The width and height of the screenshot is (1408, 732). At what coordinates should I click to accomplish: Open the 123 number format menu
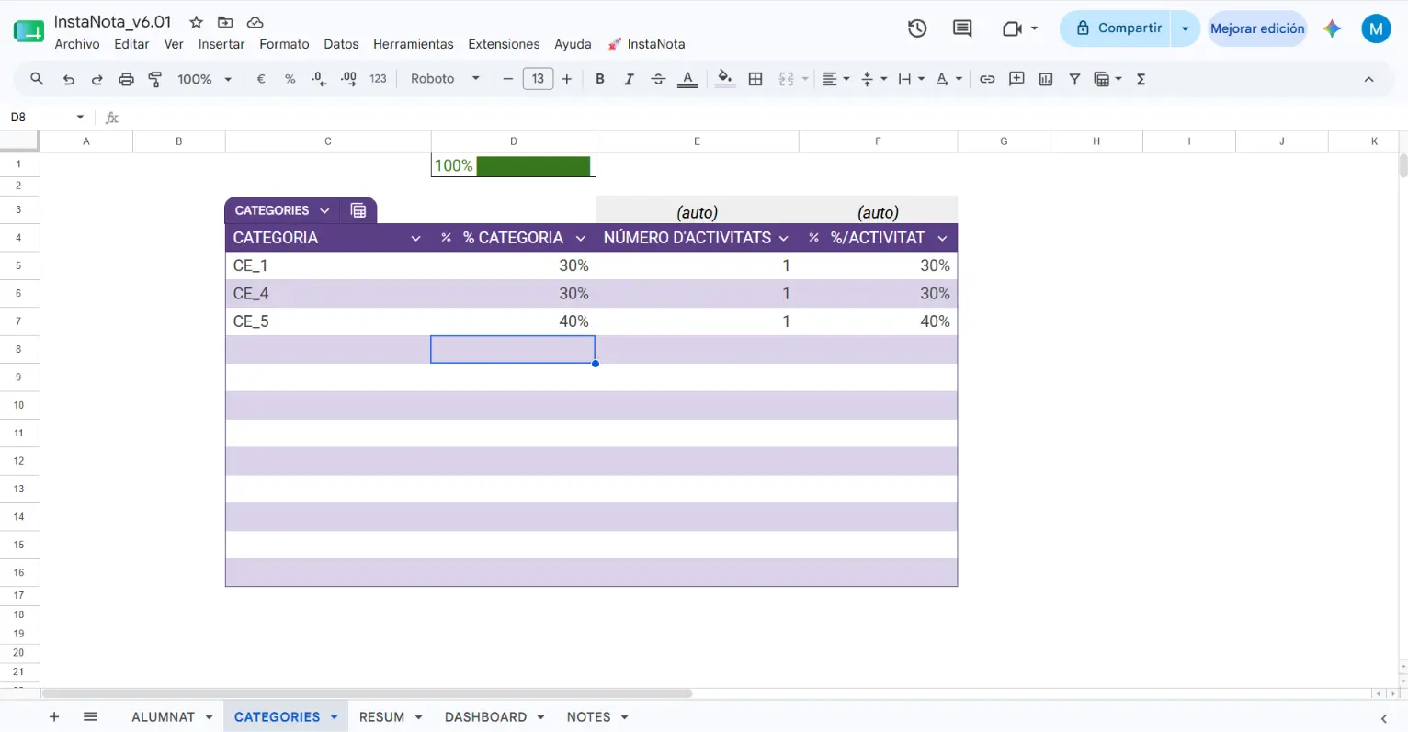coord(378,79)
